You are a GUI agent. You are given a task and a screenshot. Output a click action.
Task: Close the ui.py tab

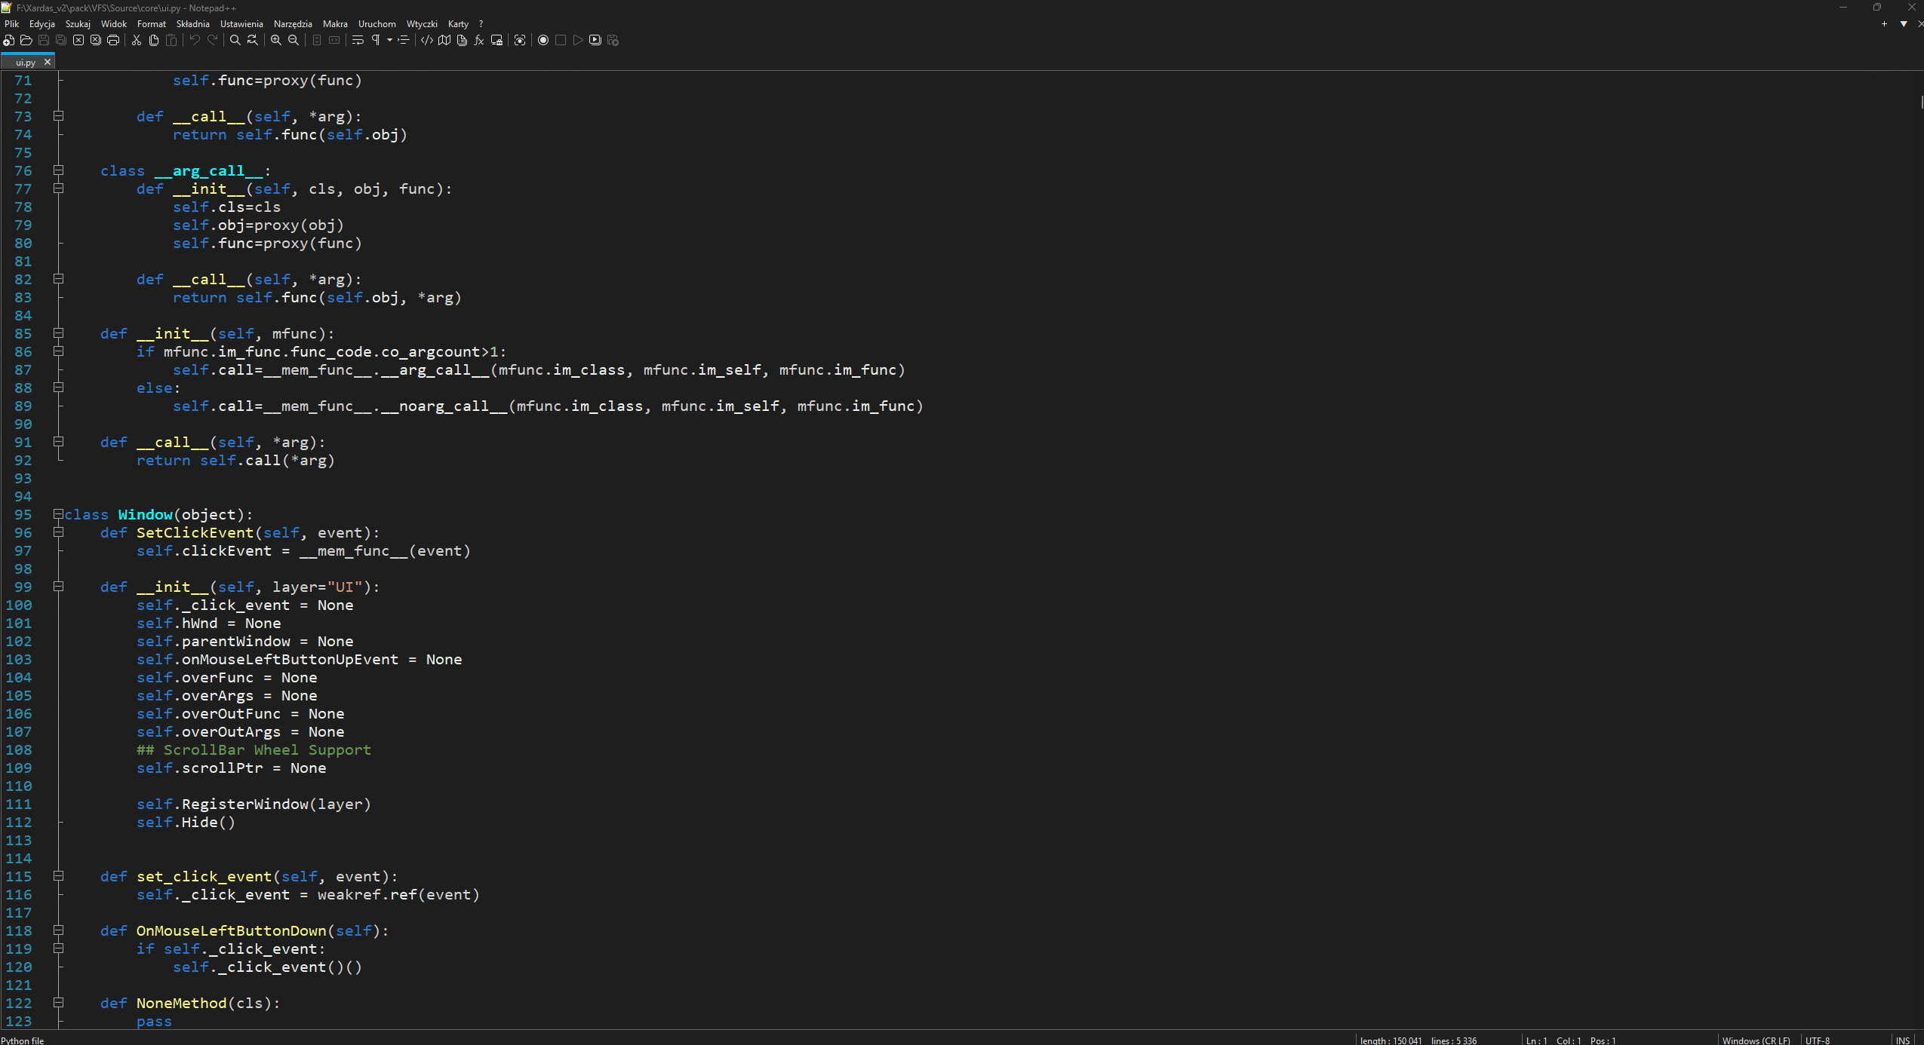click(48, 61)
